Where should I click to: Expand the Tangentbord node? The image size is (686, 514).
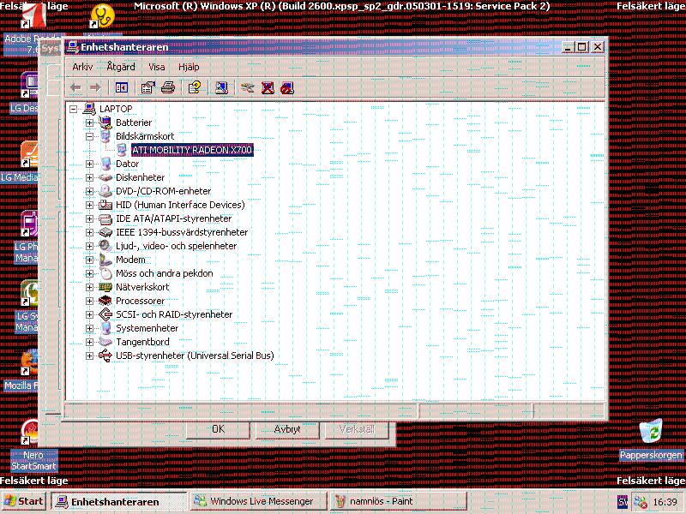coord(89,342)
